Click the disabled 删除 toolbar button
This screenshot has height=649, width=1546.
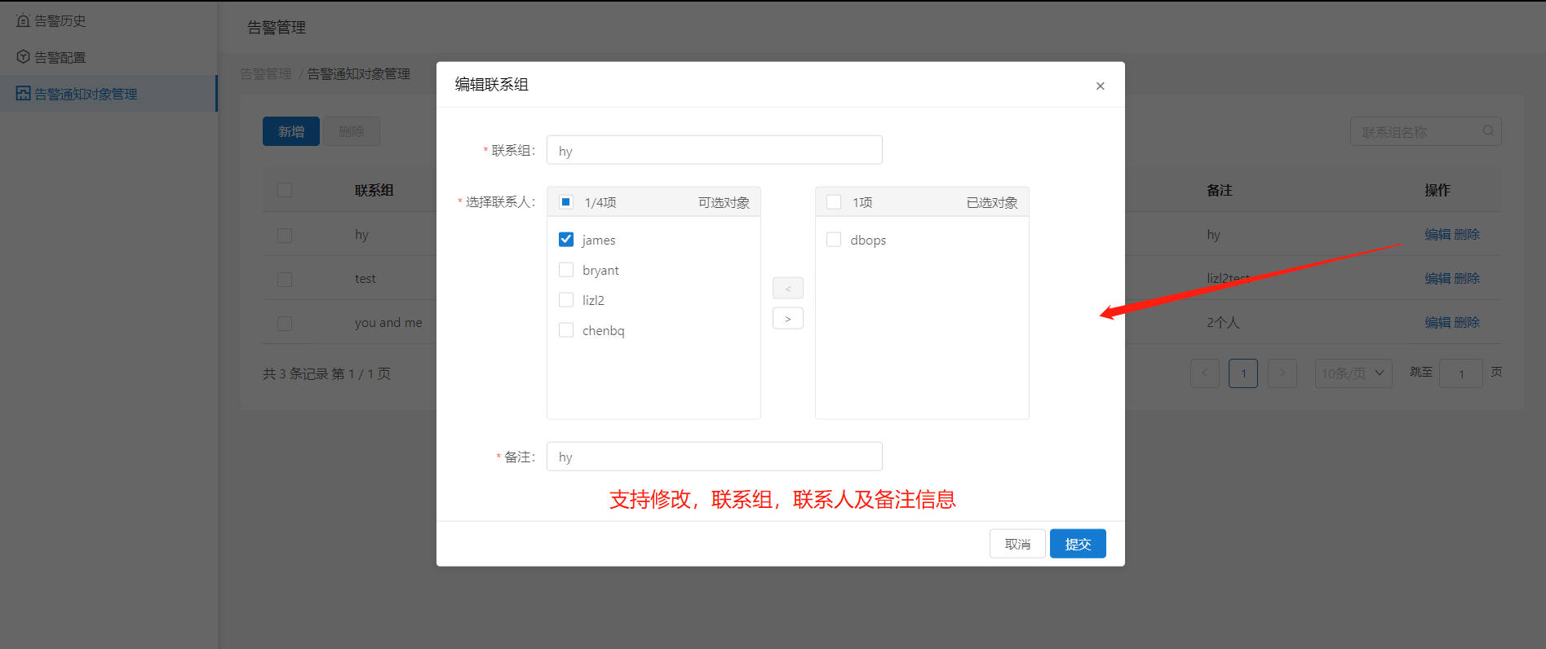click(352, 131)
